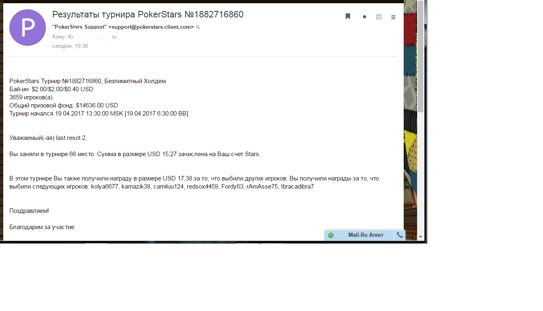Click the magnifier icon next to sender address
The width and height of the screenshot is (543, 311).
click(198, 27)
